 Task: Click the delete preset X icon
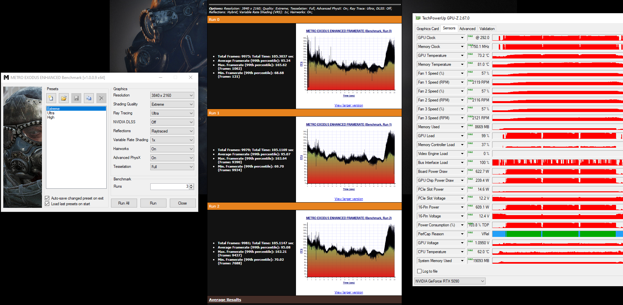(101, 98)
